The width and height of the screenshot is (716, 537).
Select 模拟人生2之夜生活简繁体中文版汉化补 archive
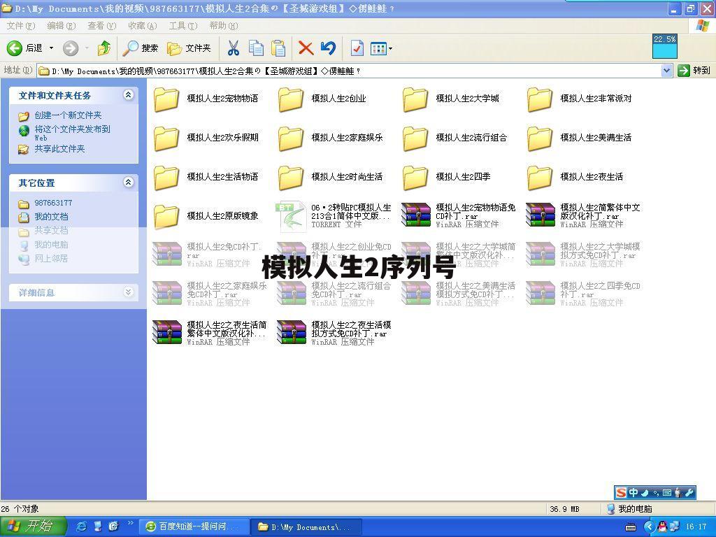tap(210, 333)
